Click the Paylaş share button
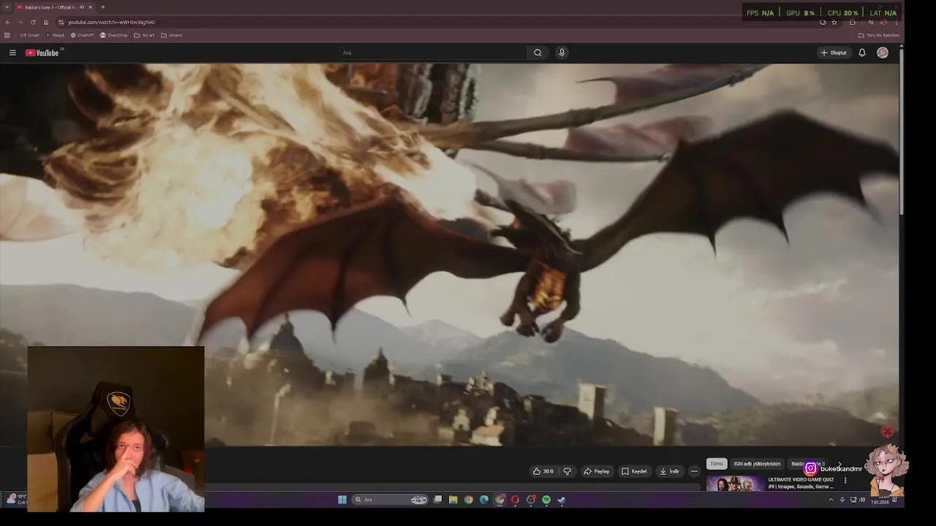Viewport: 936px width, 526px height. pos(597,471)
